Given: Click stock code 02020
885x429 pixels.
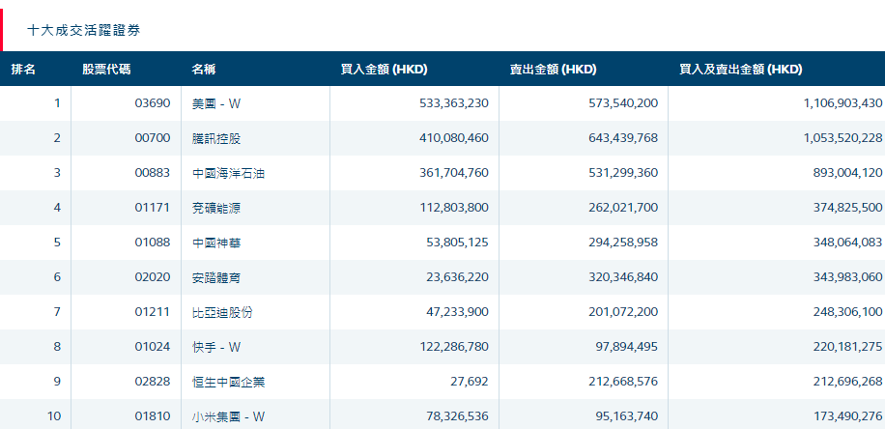Looking at the screenshot, I should pyautogui.click(x=153, y=277).
